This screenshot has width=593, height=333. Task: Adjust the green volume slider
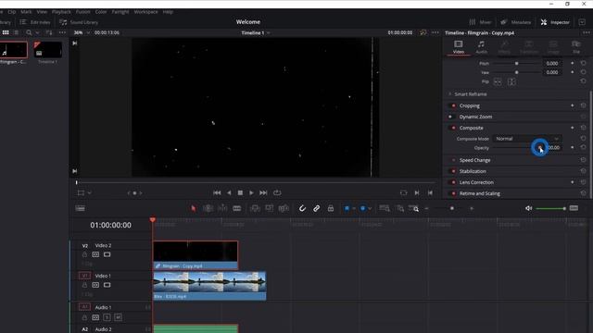pyautogui.click(x=550, y=208)
